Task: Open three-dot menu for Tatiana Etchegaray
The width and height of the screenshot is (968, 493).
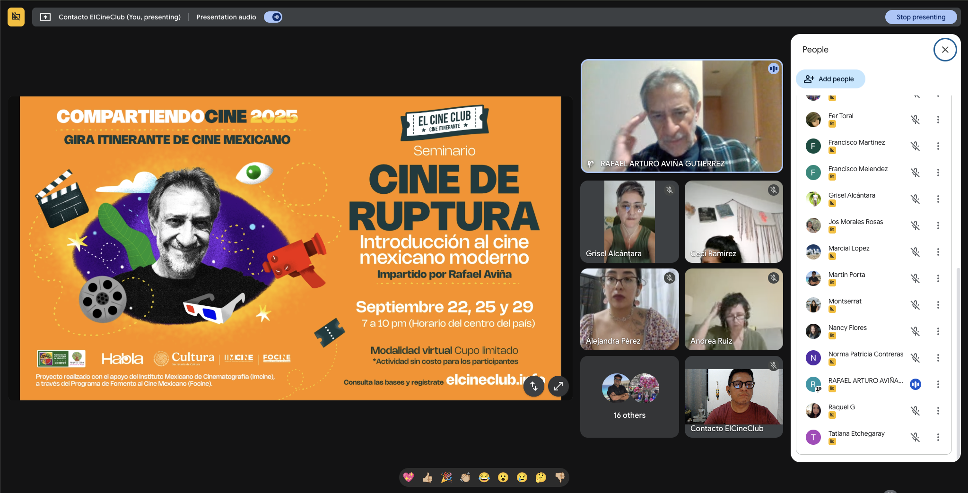Action: (x=938, y=437)
